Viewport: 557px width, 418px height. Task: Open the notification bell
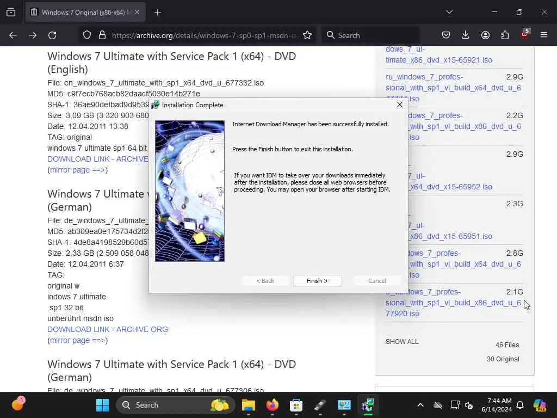pos(520,405)
